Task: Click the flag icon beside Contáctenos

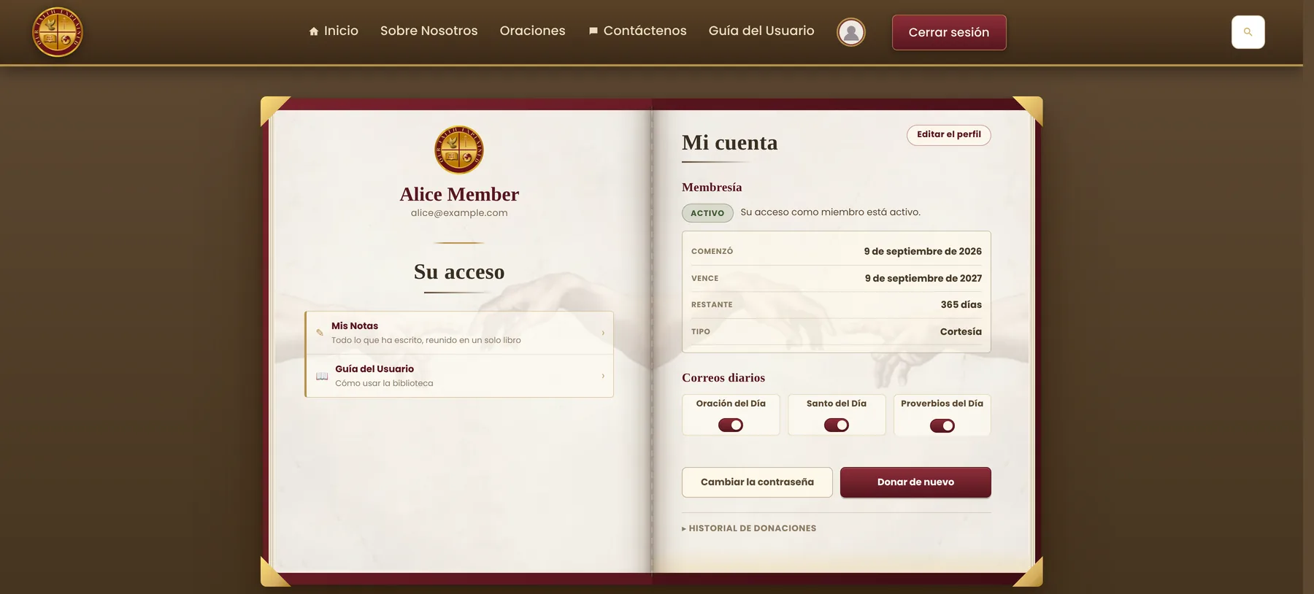Action: click(593, 31)
